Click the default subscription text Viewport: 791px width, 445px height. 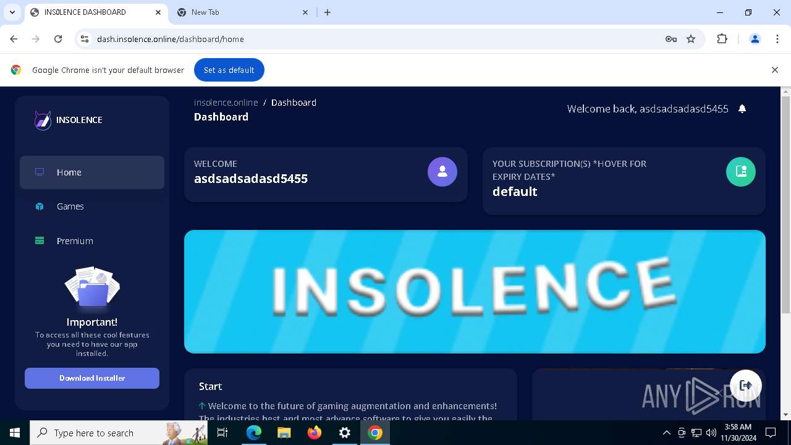515,192
